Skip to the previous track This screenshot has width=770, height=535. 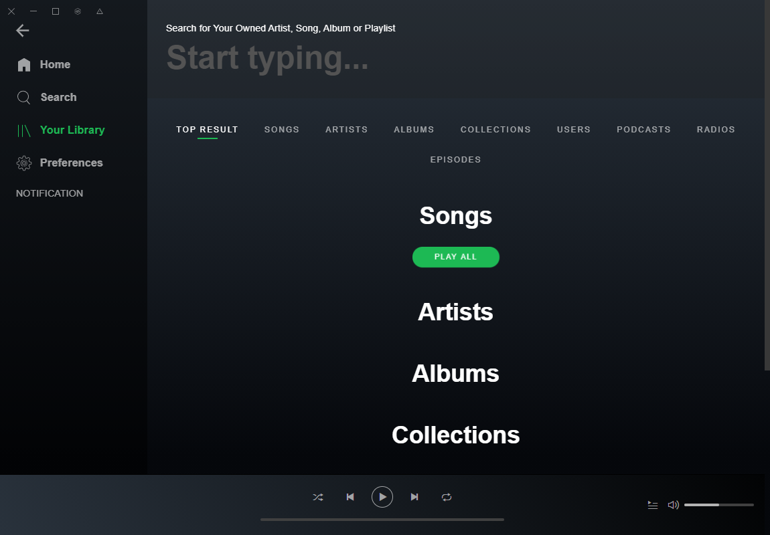[350, 498]
